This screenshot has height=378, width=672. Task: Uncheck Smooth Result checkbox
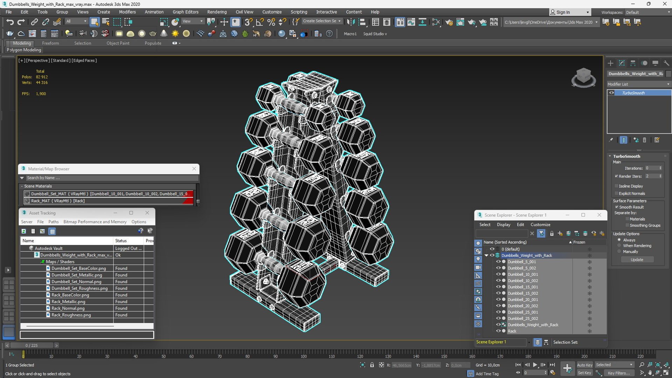[617, 207]
